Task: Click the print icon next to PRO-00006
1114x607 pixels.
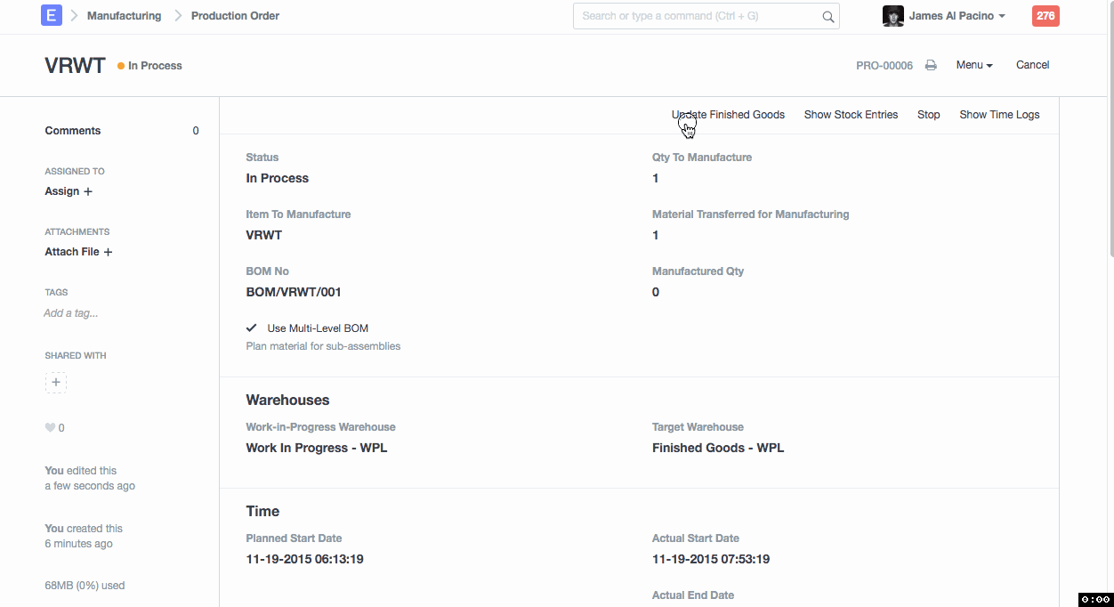Action: click(931, 65)
